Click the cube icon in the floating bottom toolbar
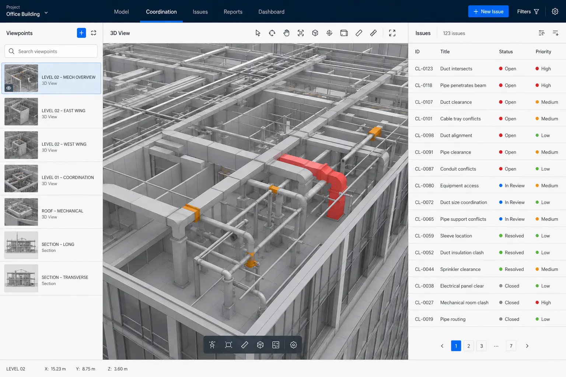 point(260,345)
